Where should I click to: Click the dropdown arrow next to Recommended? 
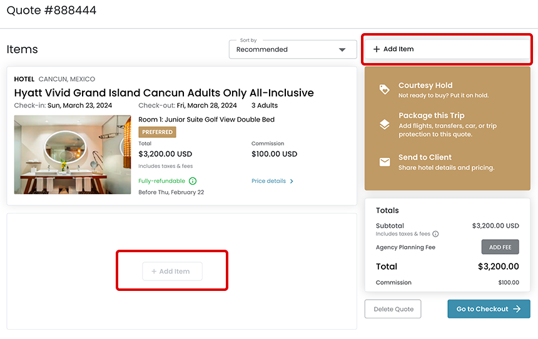(x=342, y=50)
